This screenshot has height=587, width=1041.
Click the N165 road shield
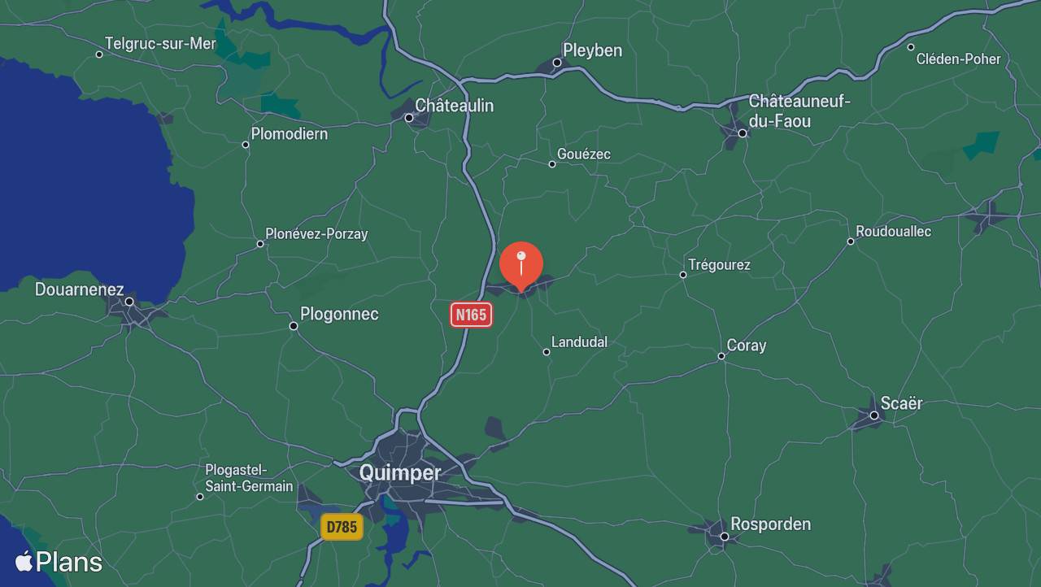(472, 315)
